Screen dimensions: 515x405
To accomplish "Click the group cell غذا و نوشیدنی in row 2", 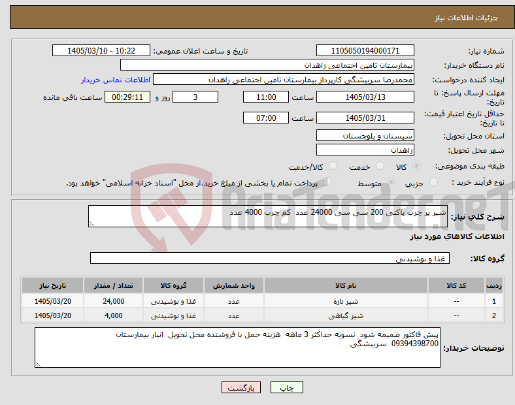I will coord(173,316).
